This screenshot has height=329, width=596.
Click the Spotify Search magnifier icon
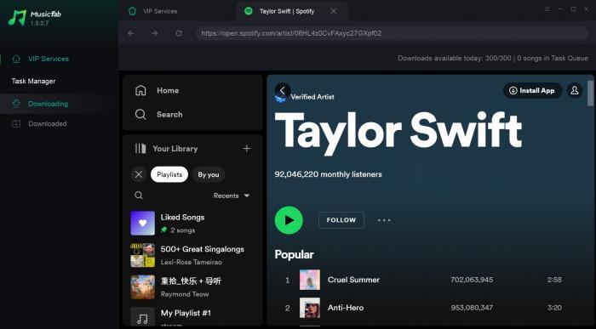coord(140,114)
